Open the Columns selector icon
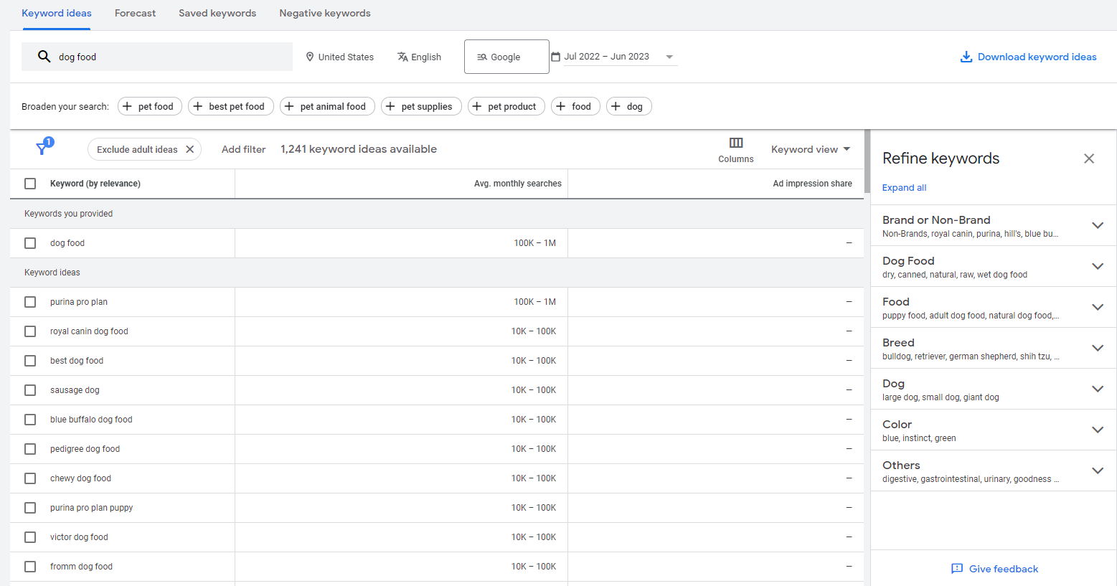This screenshot has height=586, width=1117. pyautogui.click(x=735, y=143)
